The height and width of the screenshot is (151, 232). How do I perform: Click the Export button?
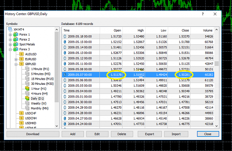click(150, 134)
